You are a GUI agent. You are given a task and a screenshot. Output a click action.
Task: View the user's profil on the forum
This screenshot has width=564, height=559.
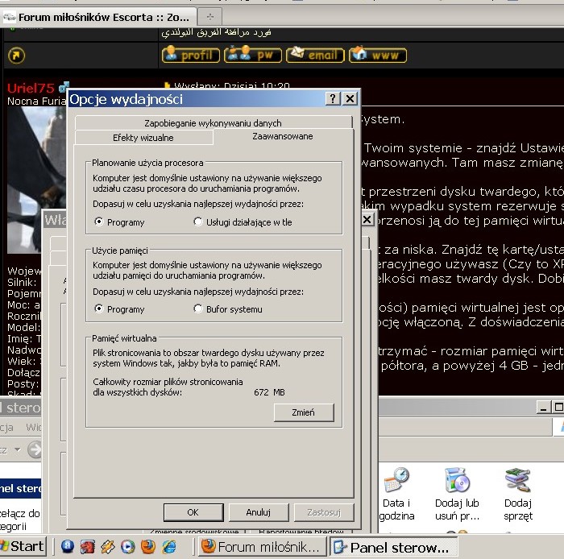click(x=190, y=56)
